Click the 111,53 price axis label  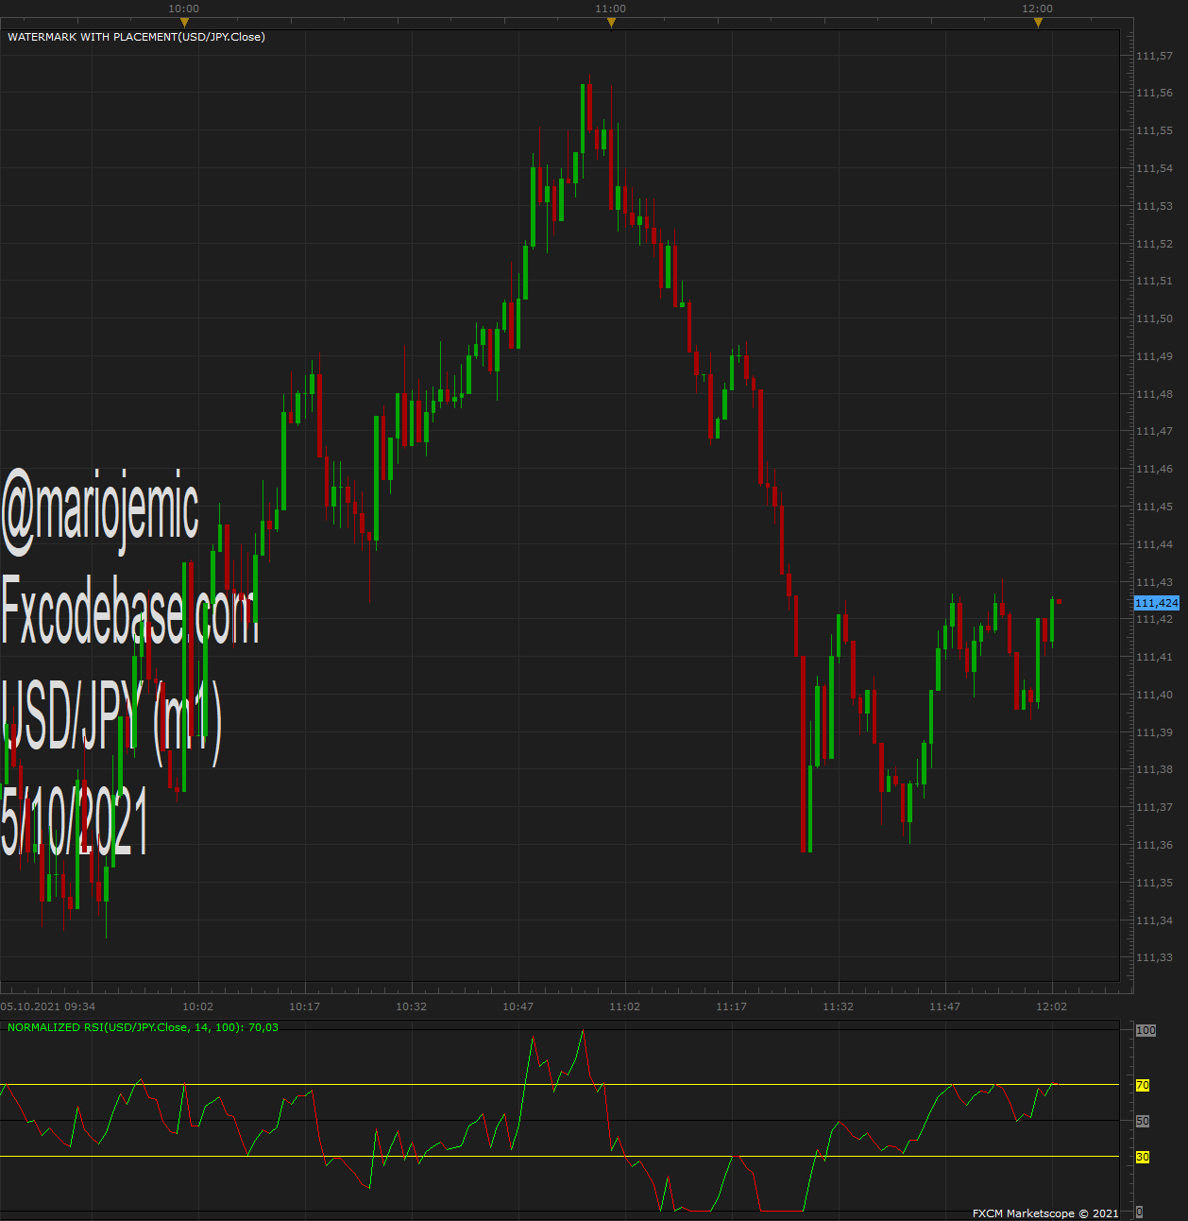point(1154,206)
